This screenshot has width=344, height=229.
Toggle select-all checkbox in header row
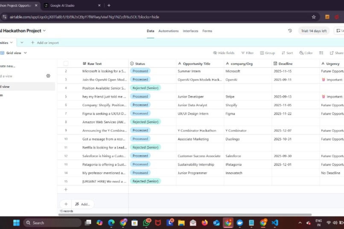tap(66, 64)
